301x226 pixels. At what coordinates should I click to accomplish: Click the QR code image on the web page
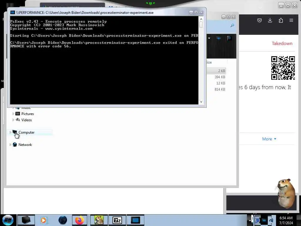coord(283,68)
